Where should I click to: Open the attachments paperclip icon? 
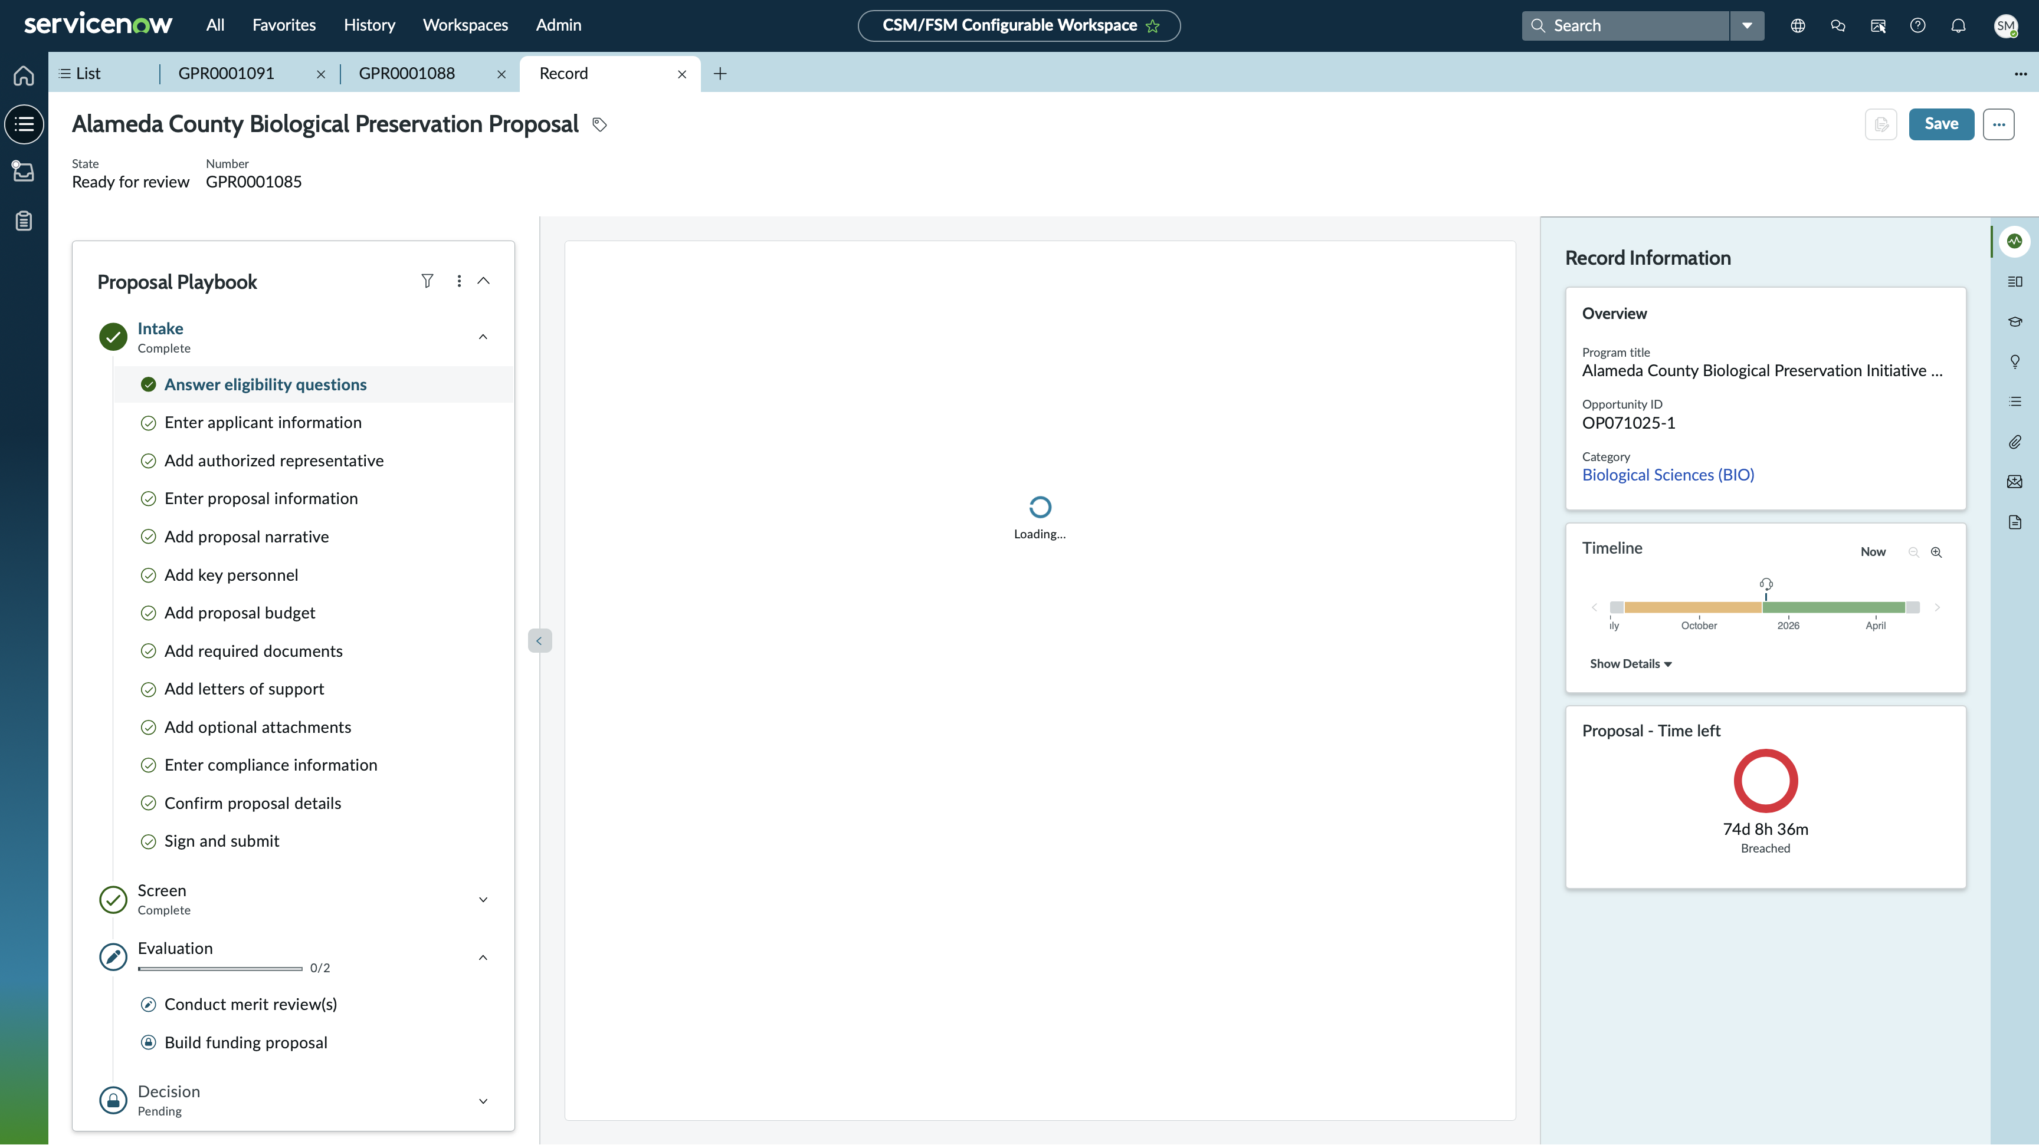tap(2014, 442)
